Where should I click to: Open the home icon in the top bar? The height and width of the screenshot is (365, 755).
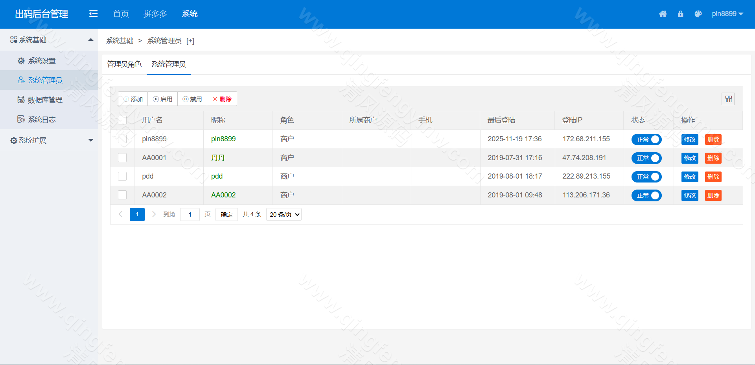pyautogui.click(x=663, y=14)
